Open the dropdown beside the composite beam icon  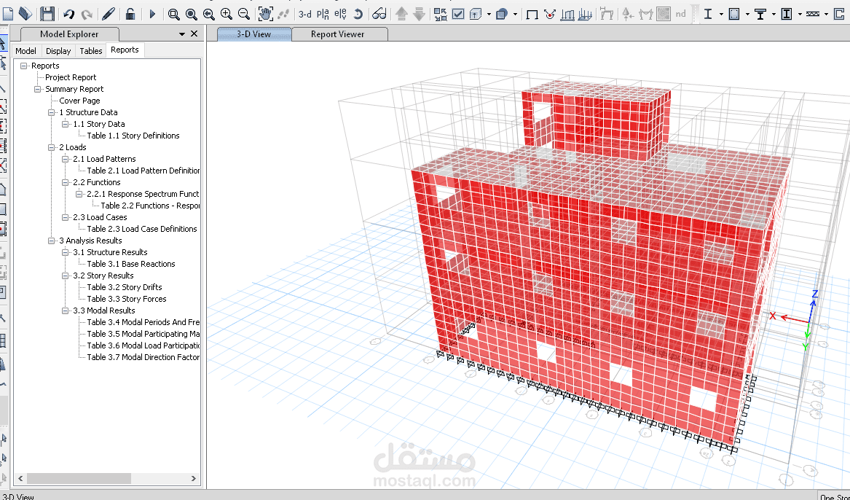pyautogui.click(x=774, y=15)
